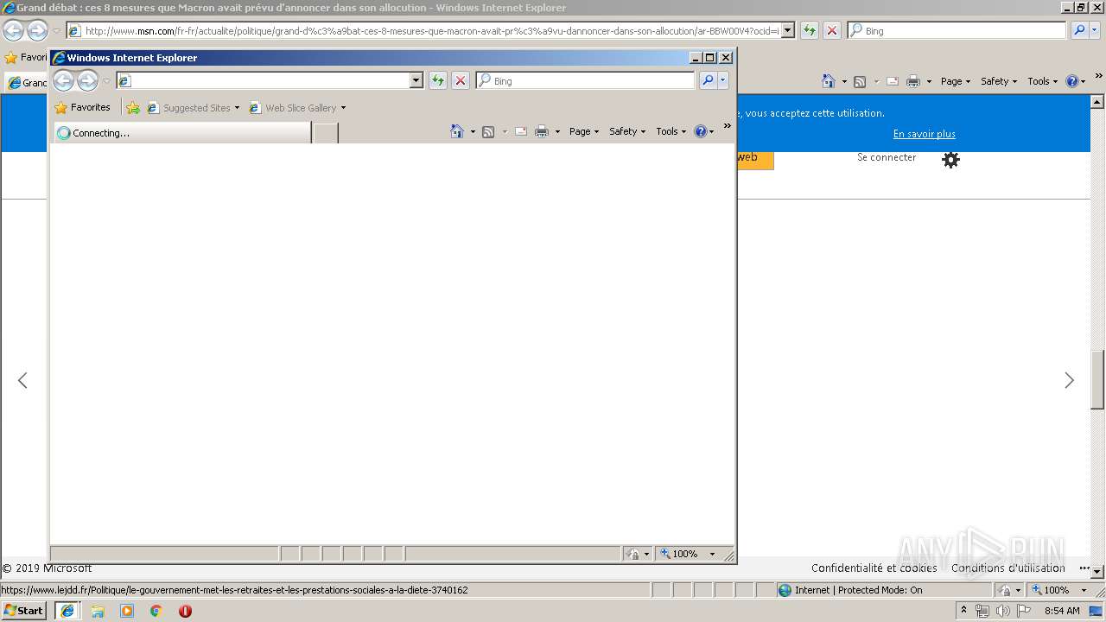This screenshot has width=1106, height=622.
Task: Click Confidentialité et cookies link
Action: (874, 568)
